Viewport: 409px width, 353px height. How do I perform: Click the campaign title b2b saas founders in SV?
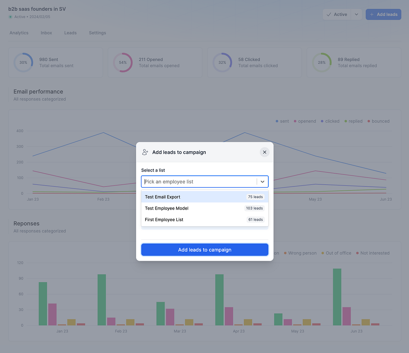click(37, 9)
